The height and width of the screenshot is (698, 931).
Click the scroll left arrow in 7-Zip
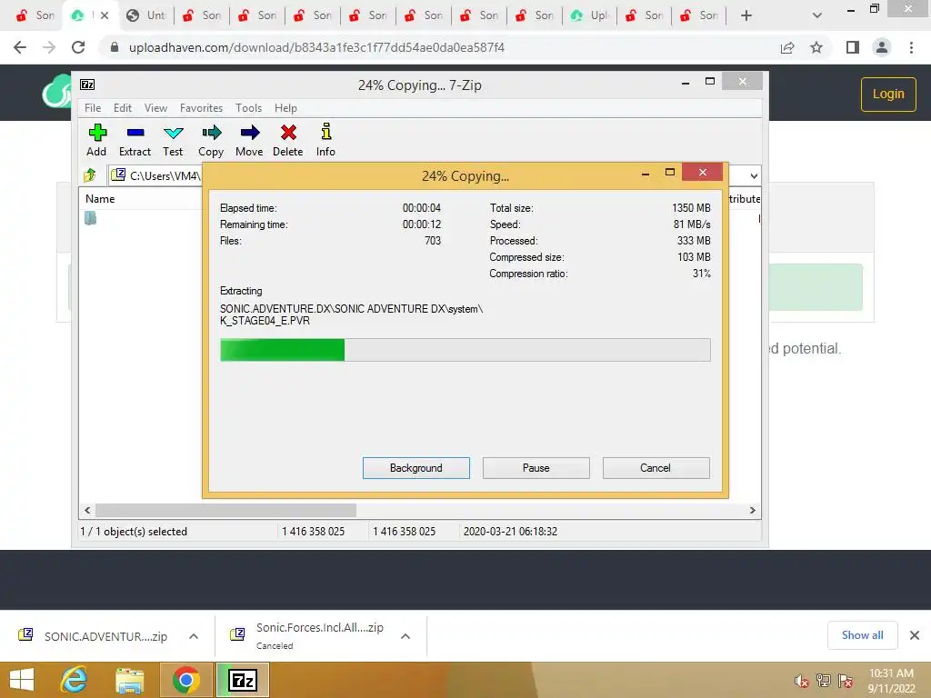pyautogui.click(x=87, y=511)
